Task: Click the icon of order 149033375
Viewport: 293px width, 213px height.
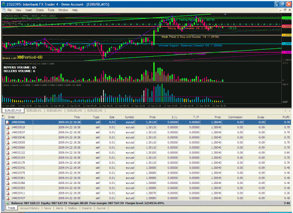Action: pyautogui.click(x=8, y=173)
